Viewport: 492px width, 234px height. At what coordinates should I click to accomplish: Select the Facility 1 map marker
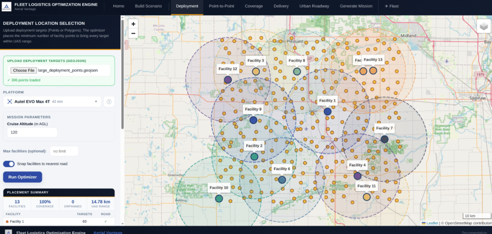327,112
